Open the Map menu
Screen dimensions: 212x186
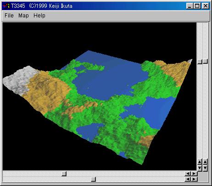click(23, 16)
